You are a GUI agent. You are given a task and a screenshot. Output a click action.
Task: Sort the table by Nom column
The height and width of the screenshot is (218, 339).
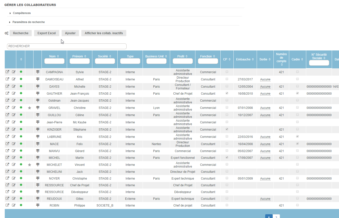pyautogui.click(x=54, y=56)
